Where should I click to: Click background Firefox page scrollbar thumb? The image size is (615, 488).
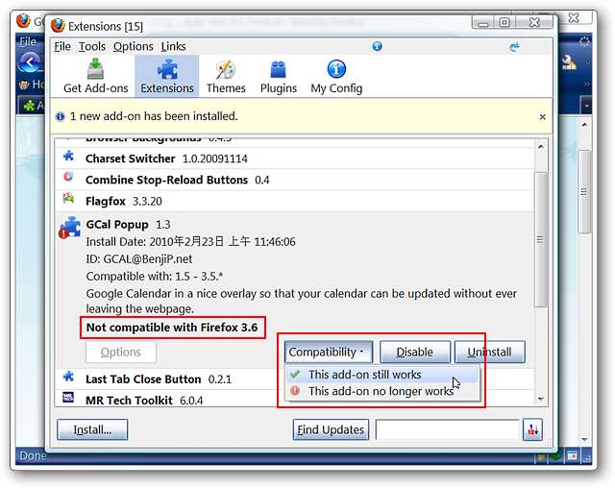[584, 192]
